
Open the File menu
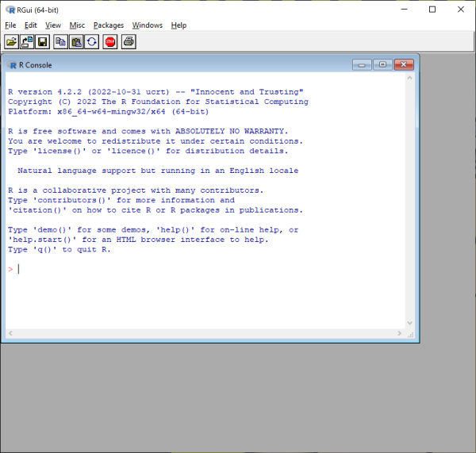(10, 25)
